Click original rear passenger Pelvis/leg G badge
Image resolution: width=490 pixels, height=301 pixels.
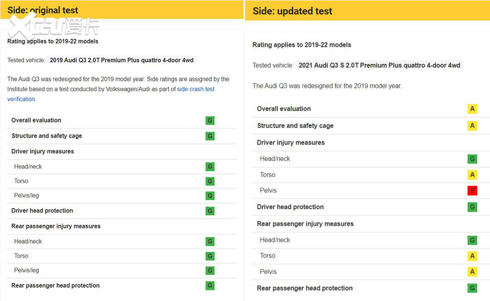(210, 270)
